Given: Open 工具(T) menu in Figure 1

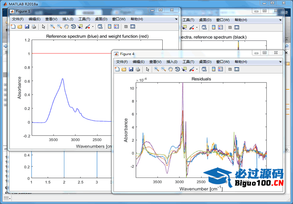Looking at the screenshot, I should tap(84, 19).
